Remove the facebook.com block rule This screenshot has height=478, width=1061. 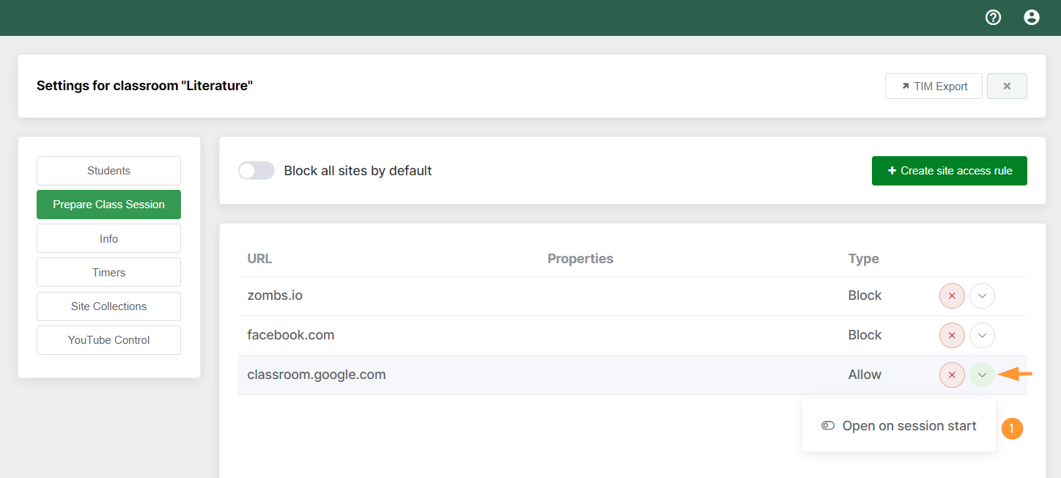pos(952,336)
